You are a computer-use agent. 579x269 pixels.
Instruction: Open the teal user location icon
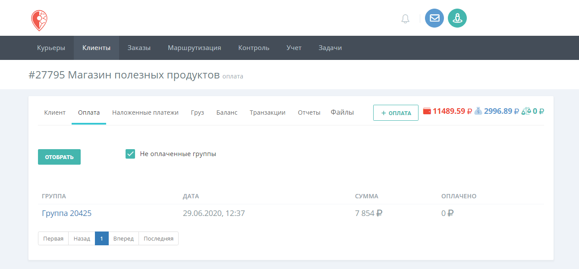[457, 18]
